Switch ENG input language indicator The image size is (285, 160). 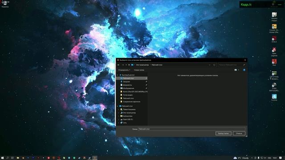(x=269, y=158)
